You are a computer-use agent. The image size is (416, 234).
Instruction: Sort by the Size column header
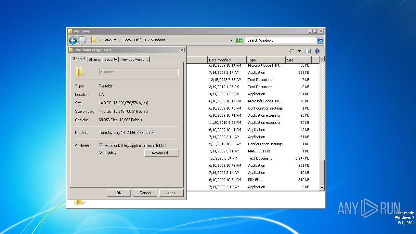tap(298, 60)
